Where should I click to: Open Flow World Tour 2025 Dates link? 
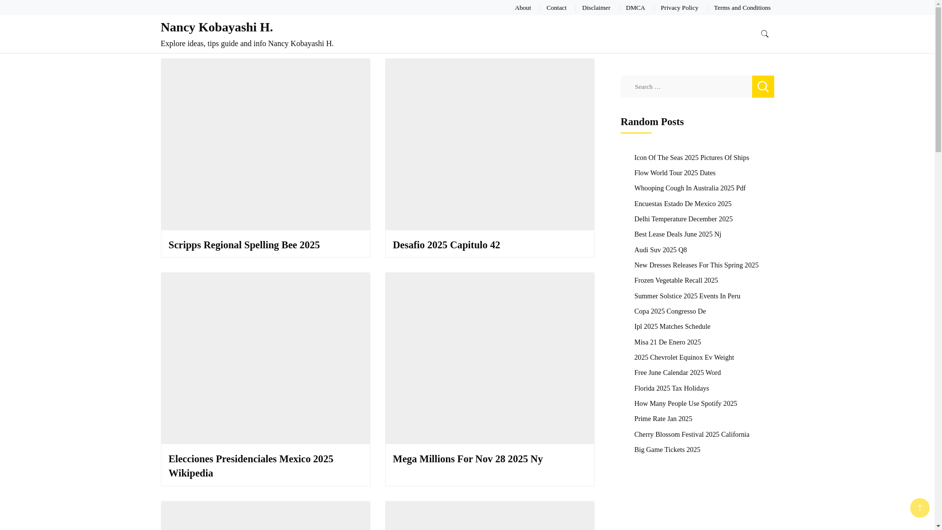pos(675,173)
